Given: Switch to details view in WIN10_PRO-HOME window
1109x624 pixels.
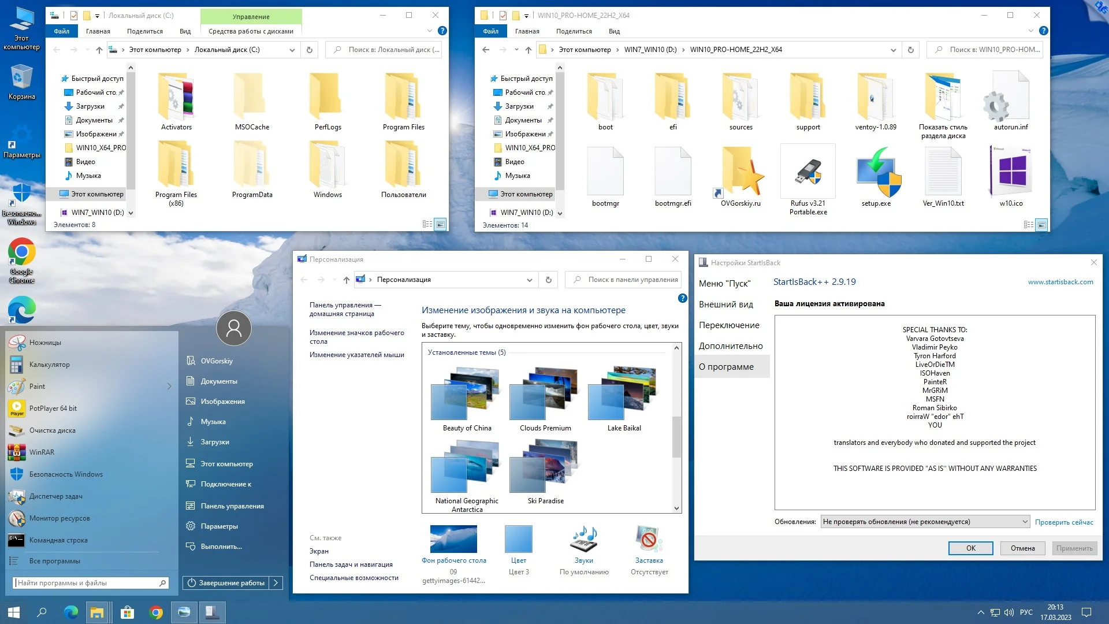Looking at the screenshot, I should point(1029,225).
